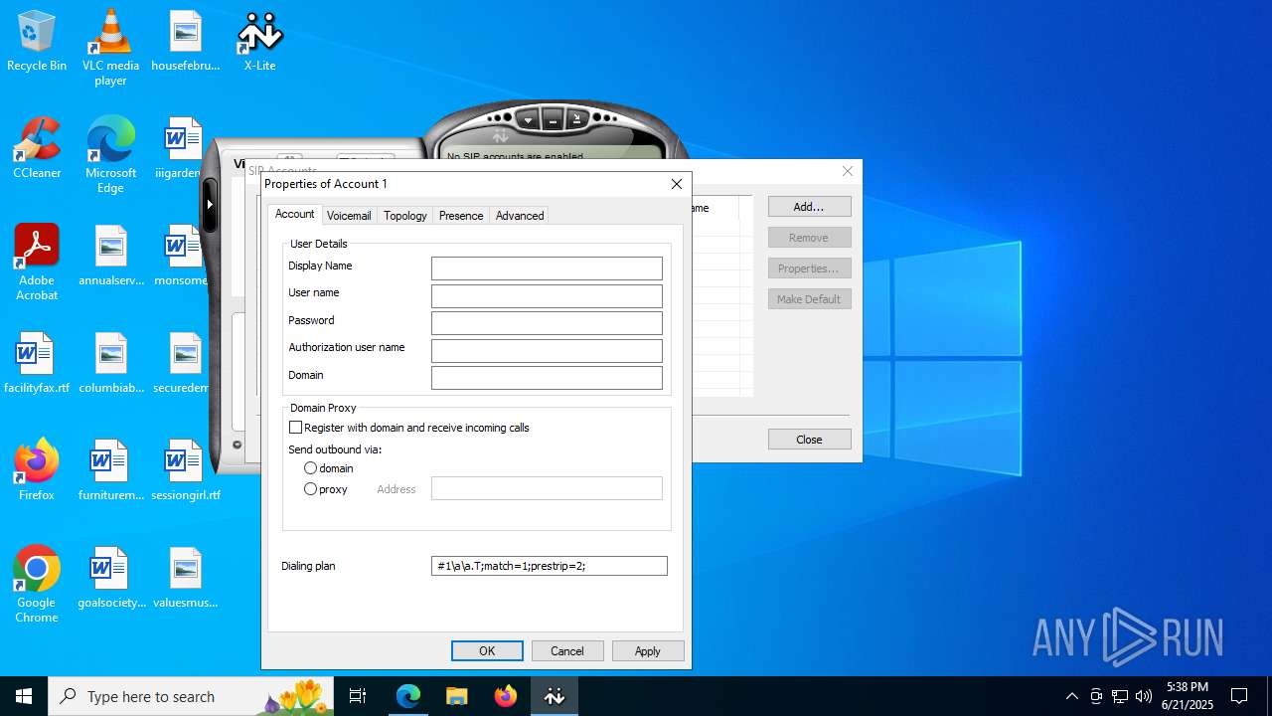The height and width of the screenshot is (716, 1272).
Task: Select VLC media player desktop shortcut
Action: (x=110, y=48)
